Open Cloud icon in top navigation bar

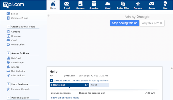[108, 4]
